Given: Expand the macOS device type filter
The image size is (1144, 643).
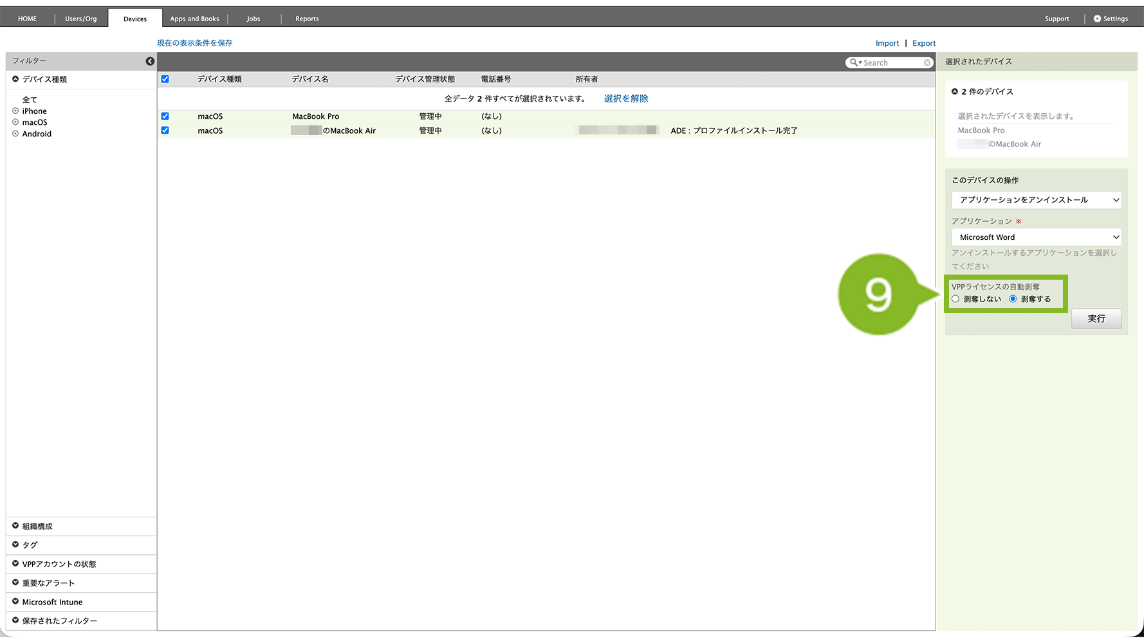Looking at the screenshot, I should (15, 122).
